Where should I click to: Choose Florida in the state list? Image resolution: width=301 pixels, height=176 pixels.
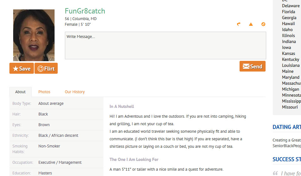click(288, 12)
